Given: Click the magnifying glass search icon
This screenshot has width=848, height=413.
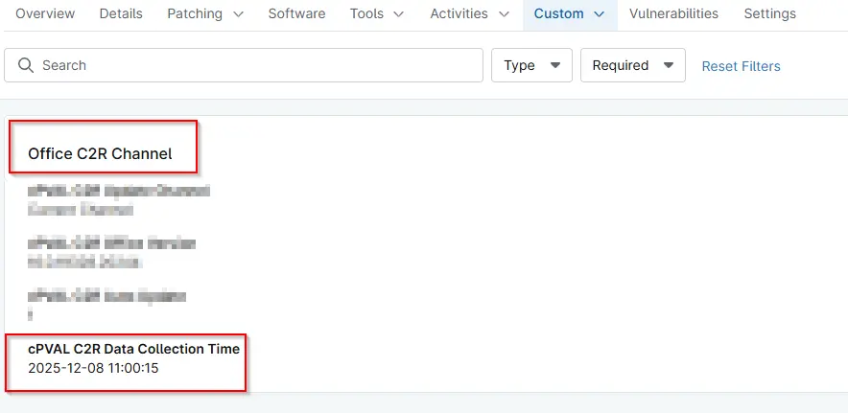Looking at the screenshot, I should 26,65.
